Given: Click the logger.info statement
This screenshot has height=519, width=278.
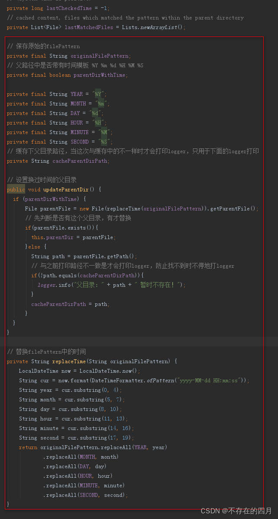Looking at the screenshot, I should point(111,285).
